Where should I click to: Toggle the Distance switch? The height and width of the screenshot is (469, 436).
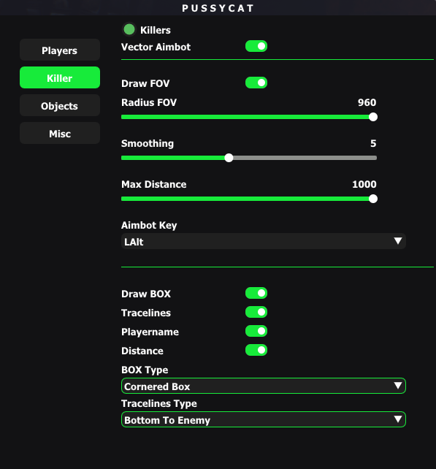(256, 350)
